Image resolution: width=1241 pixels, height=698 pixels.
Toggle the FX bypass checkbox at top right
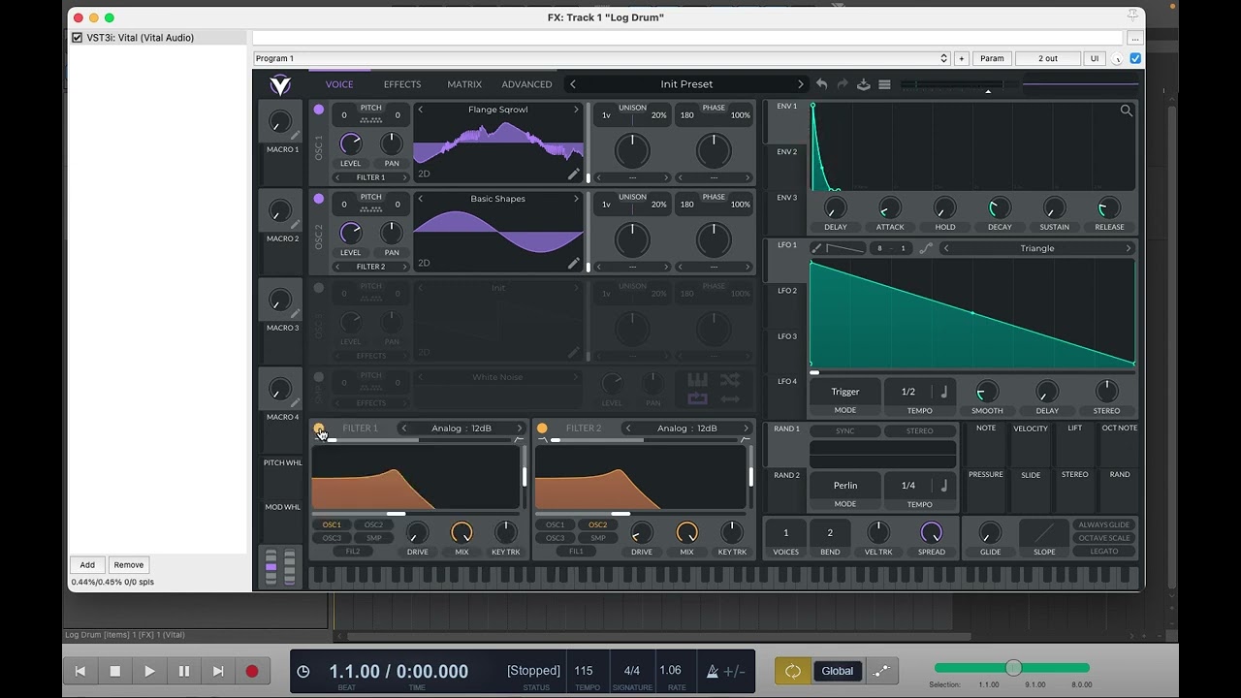(1135, 58)
